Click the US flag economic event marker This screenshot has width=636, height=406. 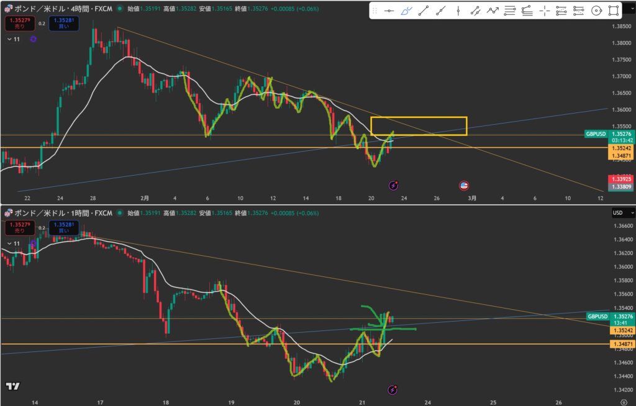point(463,185)
